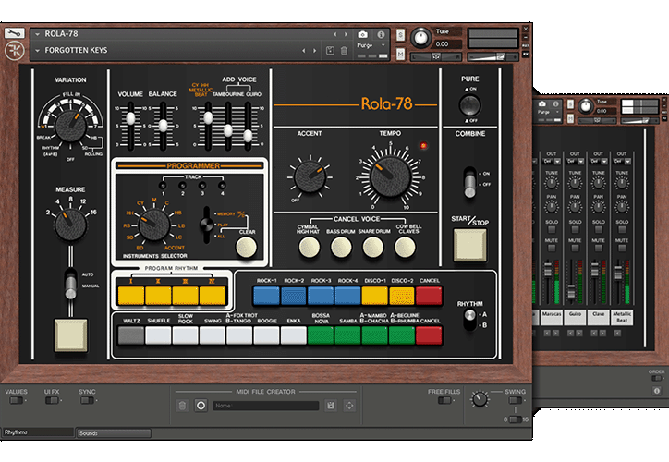669x462 pixels.
Task: Select Program Rhythm I yellow button
Action: [131, 296]
